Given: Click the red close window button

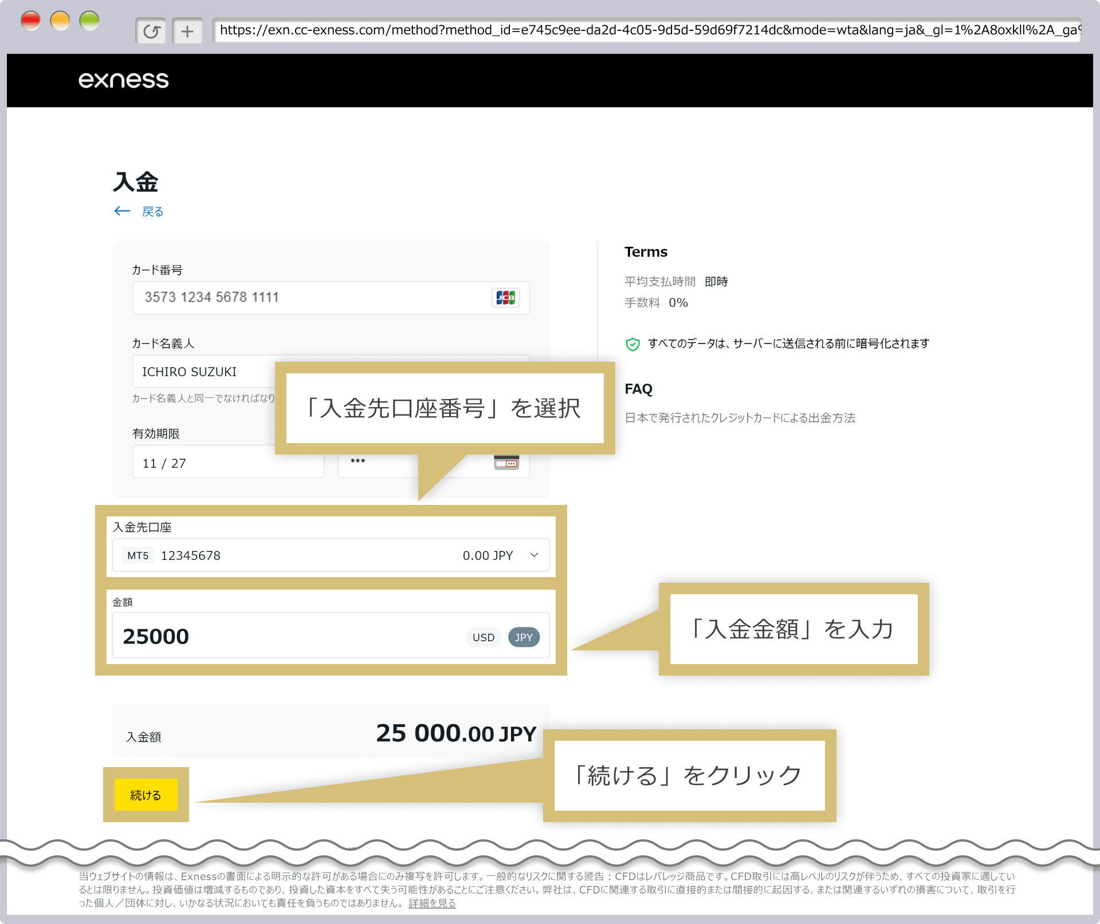Looking at the screenshot, I should click(x=30, y=21).
